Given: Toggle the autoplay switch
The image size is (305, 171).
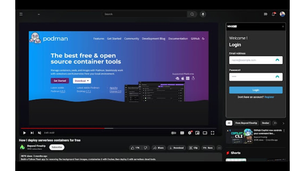Looking at the screenshot, I should (x=174, y=133).
